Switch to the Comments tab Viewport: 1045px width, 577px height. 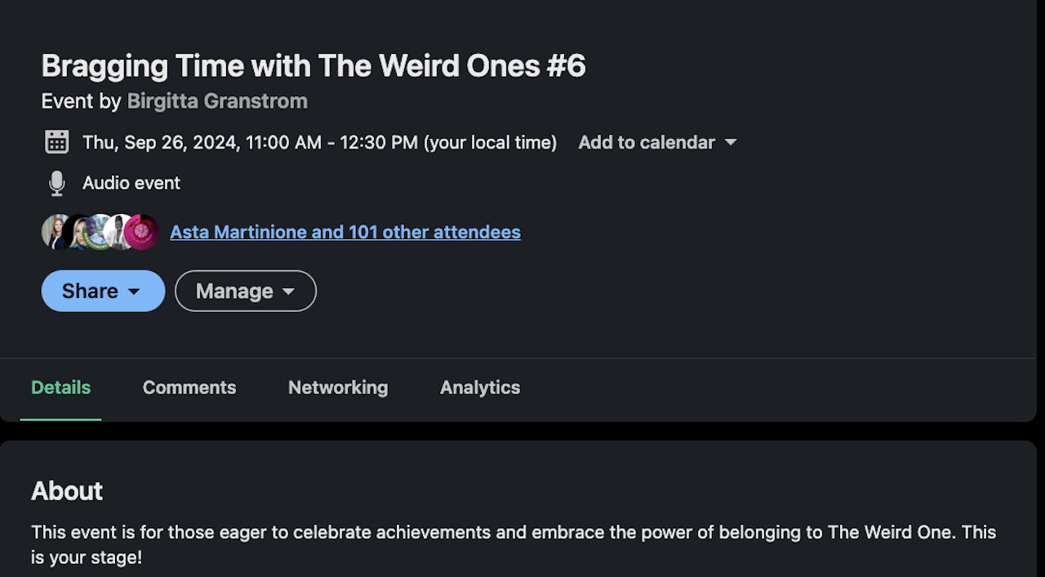(x=189, y=388)
